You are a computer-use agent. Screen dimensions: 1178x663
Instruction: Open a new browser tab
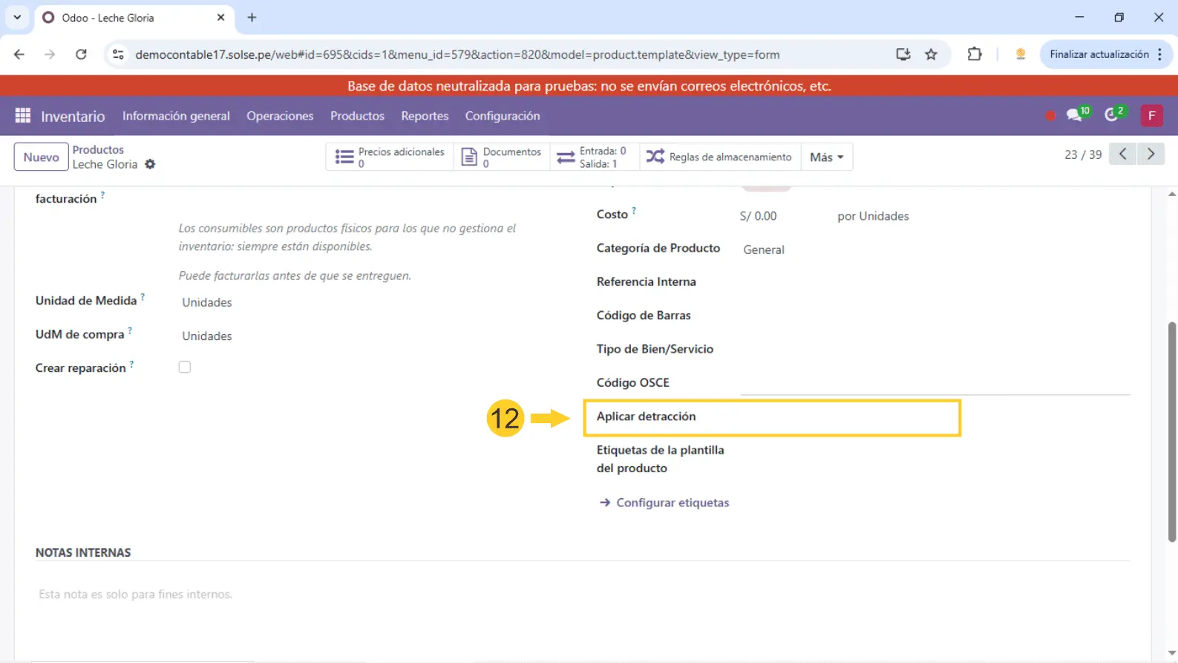(x=252, y=17)
